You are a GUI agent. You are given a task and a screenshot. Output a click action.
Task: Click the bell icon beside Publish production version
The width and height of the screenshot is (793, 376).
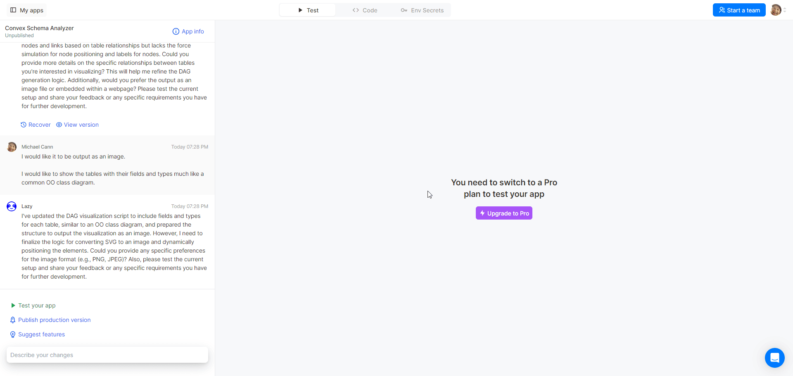(13, 320)
